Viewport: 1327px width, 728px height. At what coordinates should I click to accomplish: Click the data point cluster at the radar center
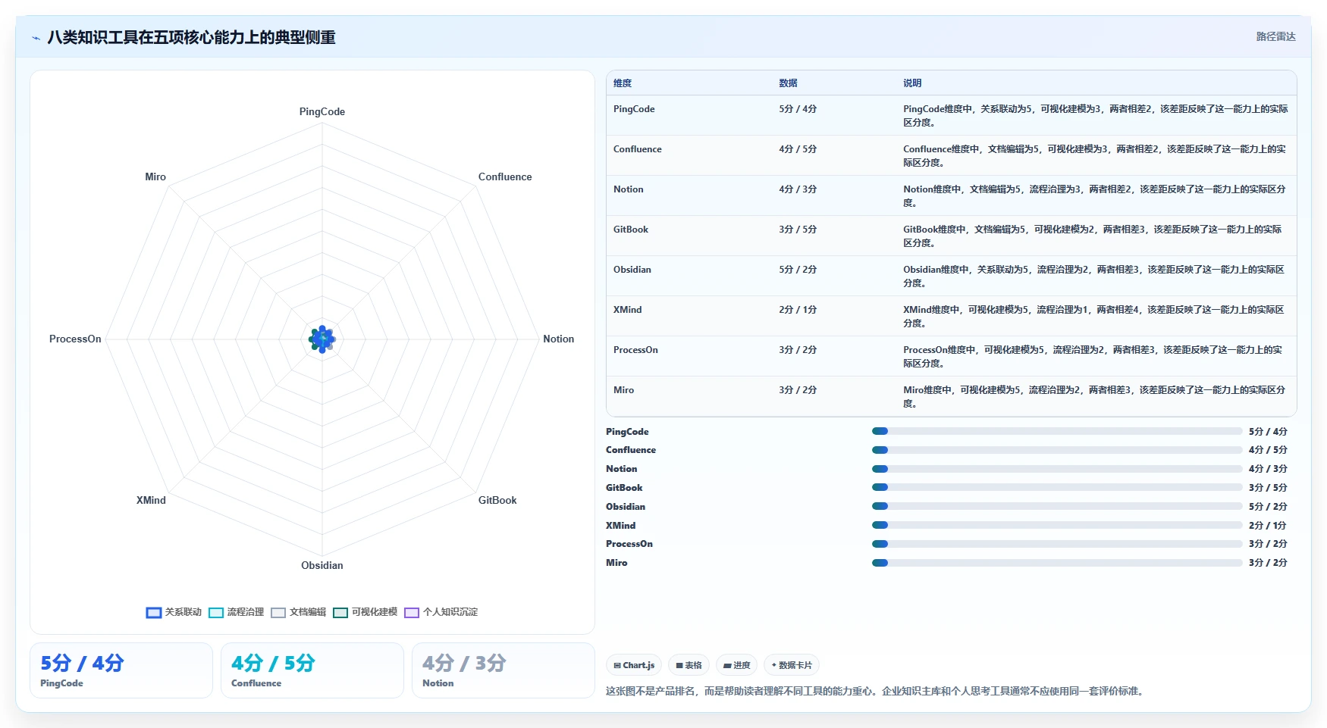tap(322, 339)
